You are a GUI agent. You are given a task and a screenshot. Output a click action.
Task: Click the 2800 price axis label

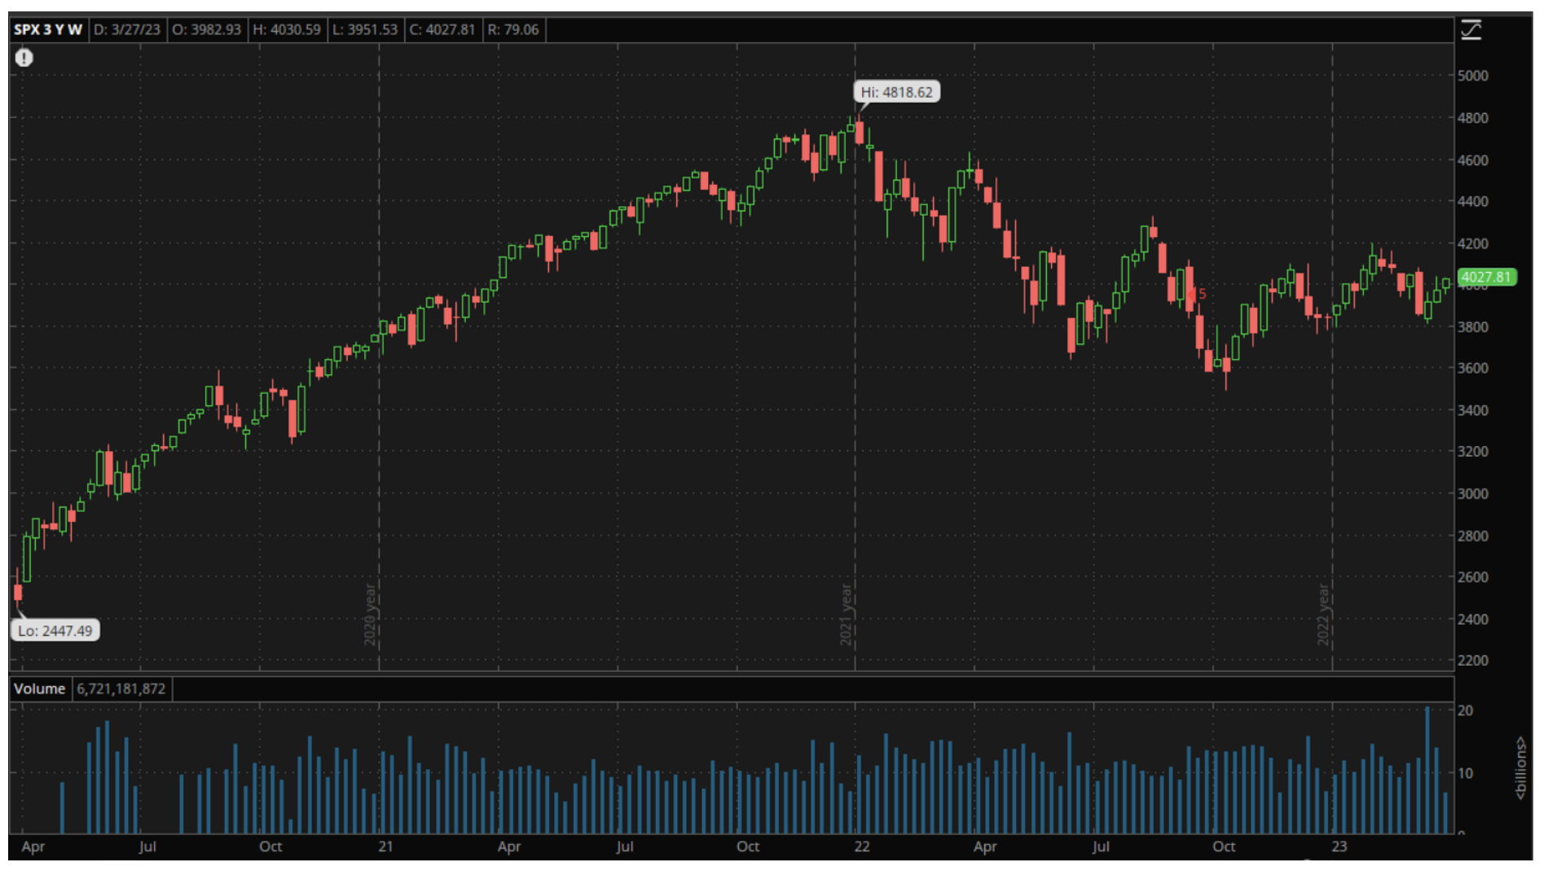coord(1473,536)
